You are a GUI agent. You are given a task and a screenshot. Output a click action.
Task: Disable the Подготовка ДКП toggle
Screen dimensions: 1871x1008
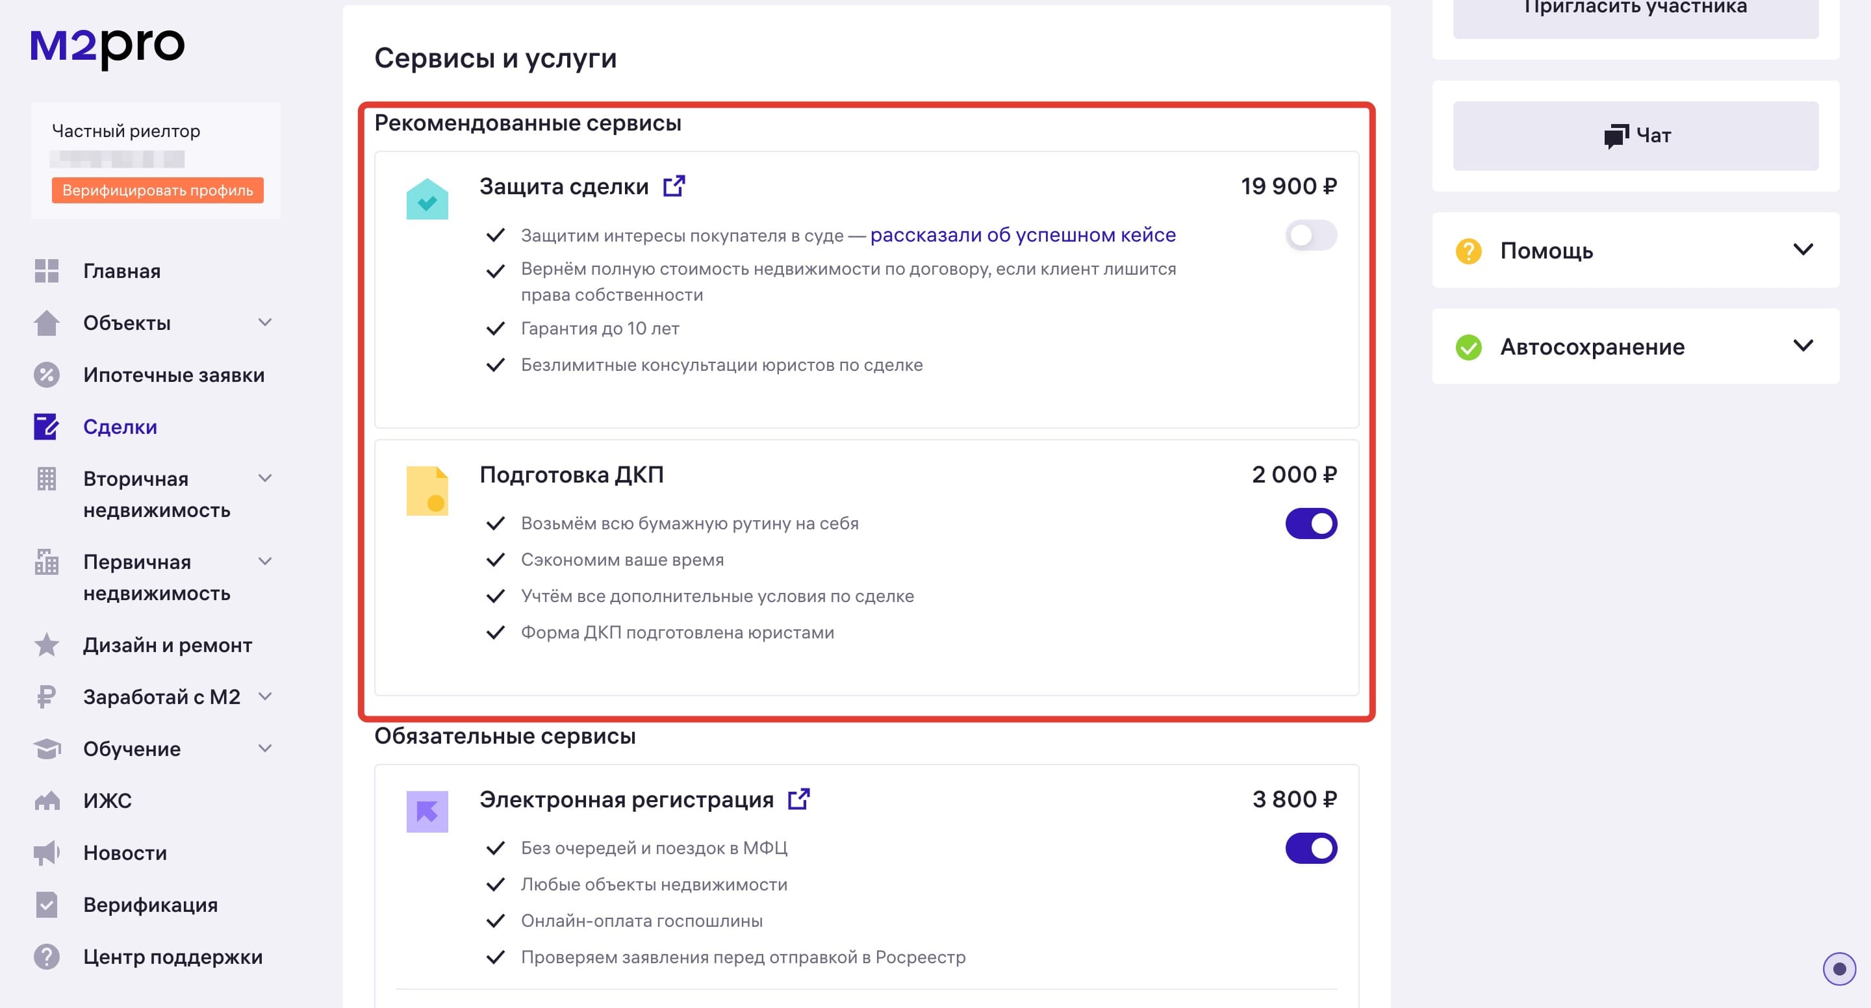click(1311, 523)
